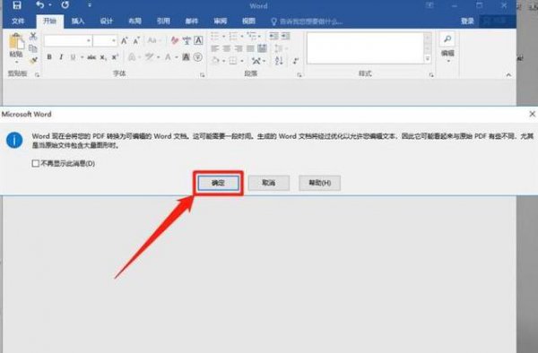
Task: Click the Sort A-Z icon
Action: pos(279,61)
